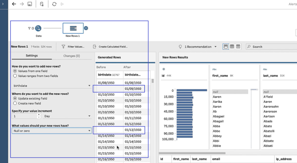Screen dimensions: 297x163
Task: Click the change icon beside the Data step
Action: [33, 28]
